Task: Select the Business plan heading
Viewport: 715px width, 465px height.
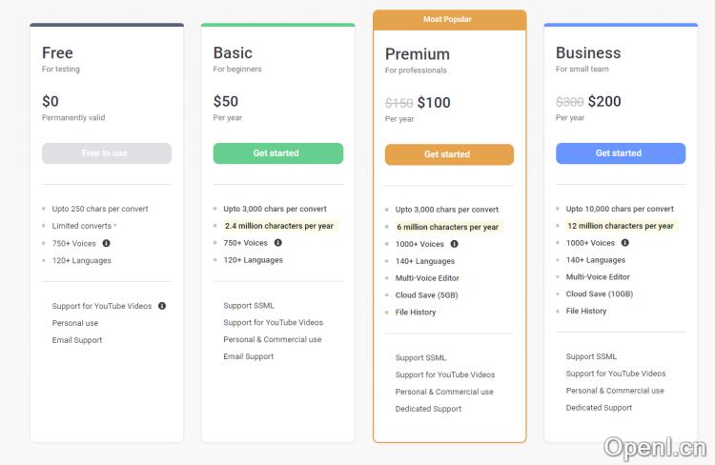Action: pos(588,52)
